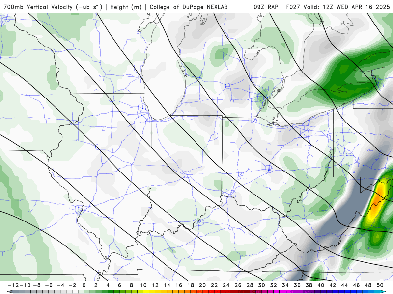The image size is (393, 294).
Task: Click the 44 legend value
Action: tap(344, 285)
